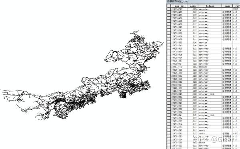Activate the 内蒙古自治区_road table tab
240x149 pixels.
coord(178,2)
